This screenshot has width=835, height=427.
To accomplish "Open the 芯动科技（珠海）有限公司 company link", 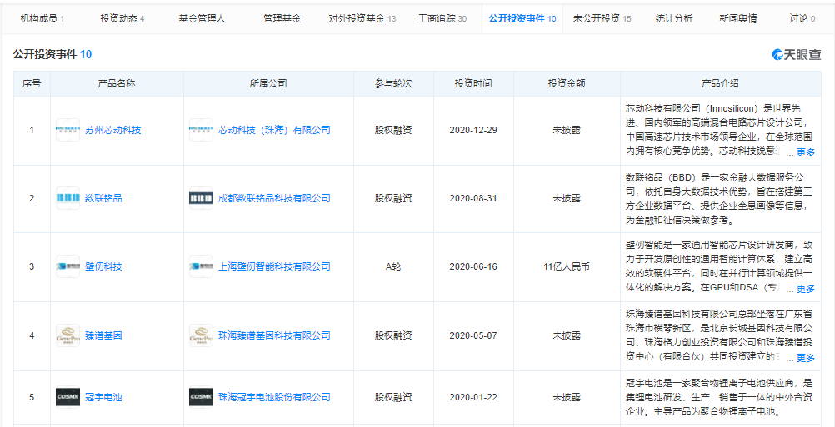I will [x=275, y=131].
